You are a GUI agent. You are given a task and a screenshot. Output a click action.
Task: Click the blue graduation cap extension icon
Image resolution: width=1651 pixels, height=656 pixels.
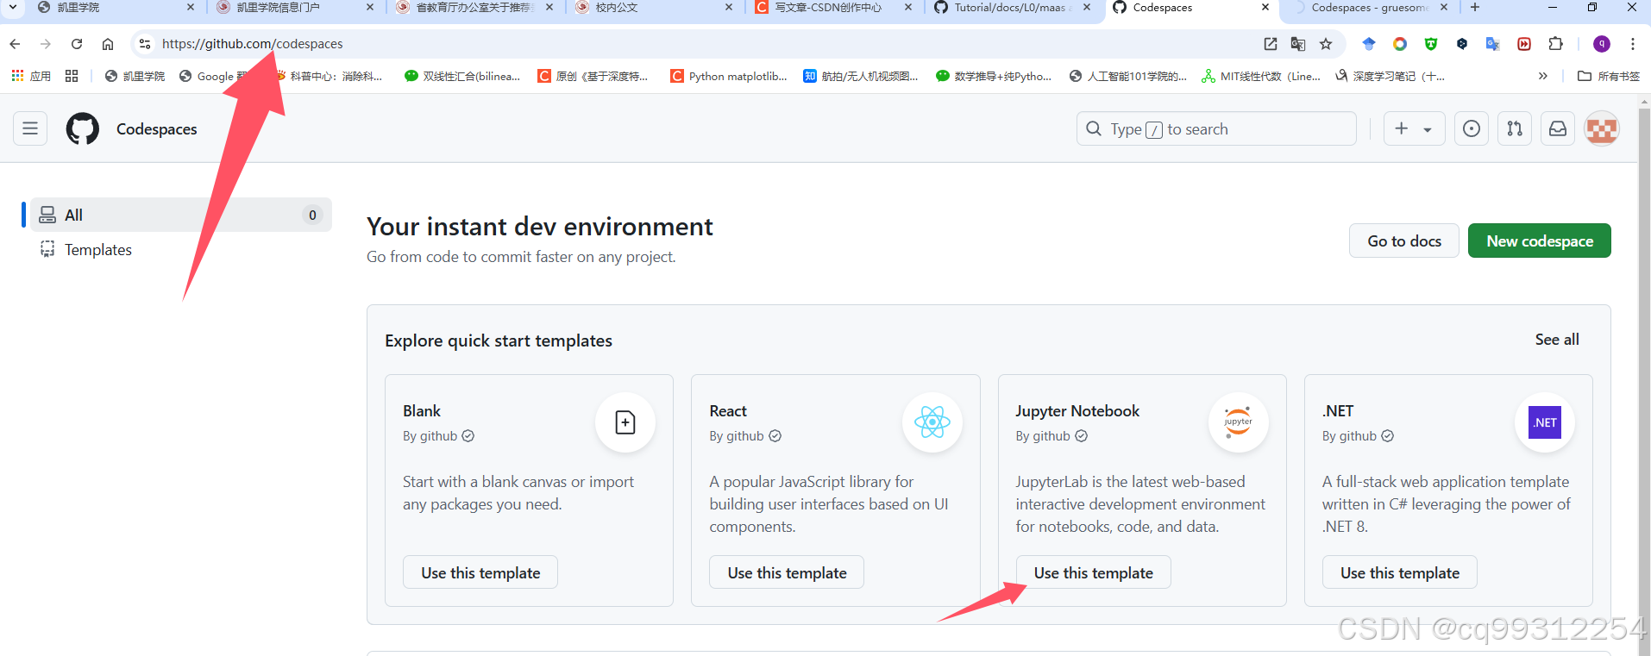coord(1369,44)
